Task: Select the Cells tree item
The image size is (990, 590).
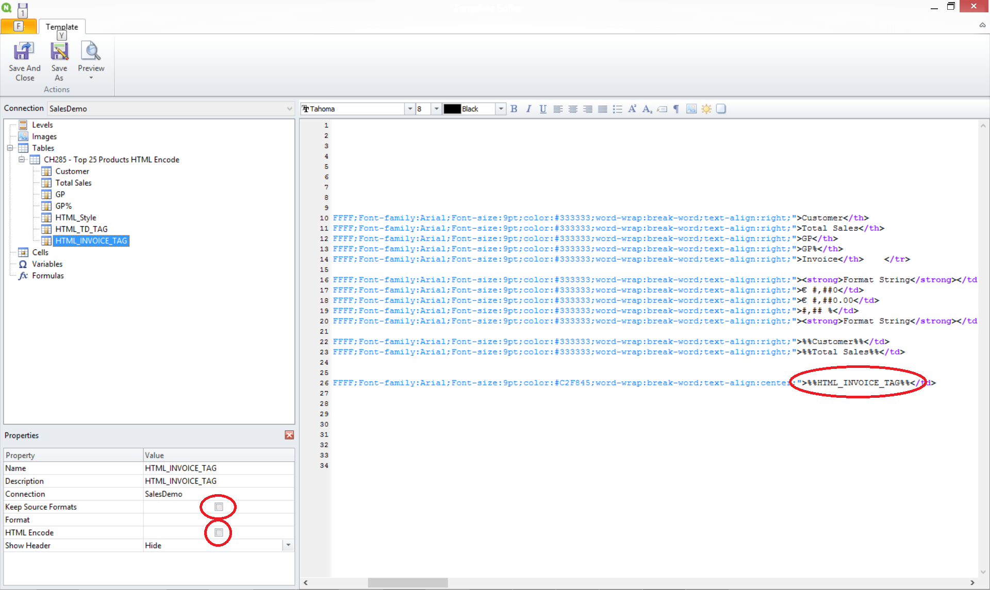Action: click(40, 252)
